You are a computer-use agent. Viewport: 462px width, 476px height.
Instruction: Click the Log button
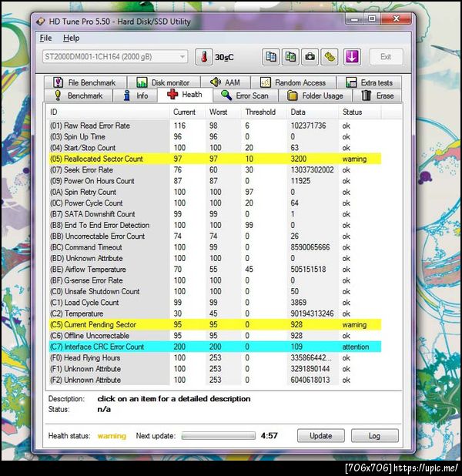(x=374, y=436)
